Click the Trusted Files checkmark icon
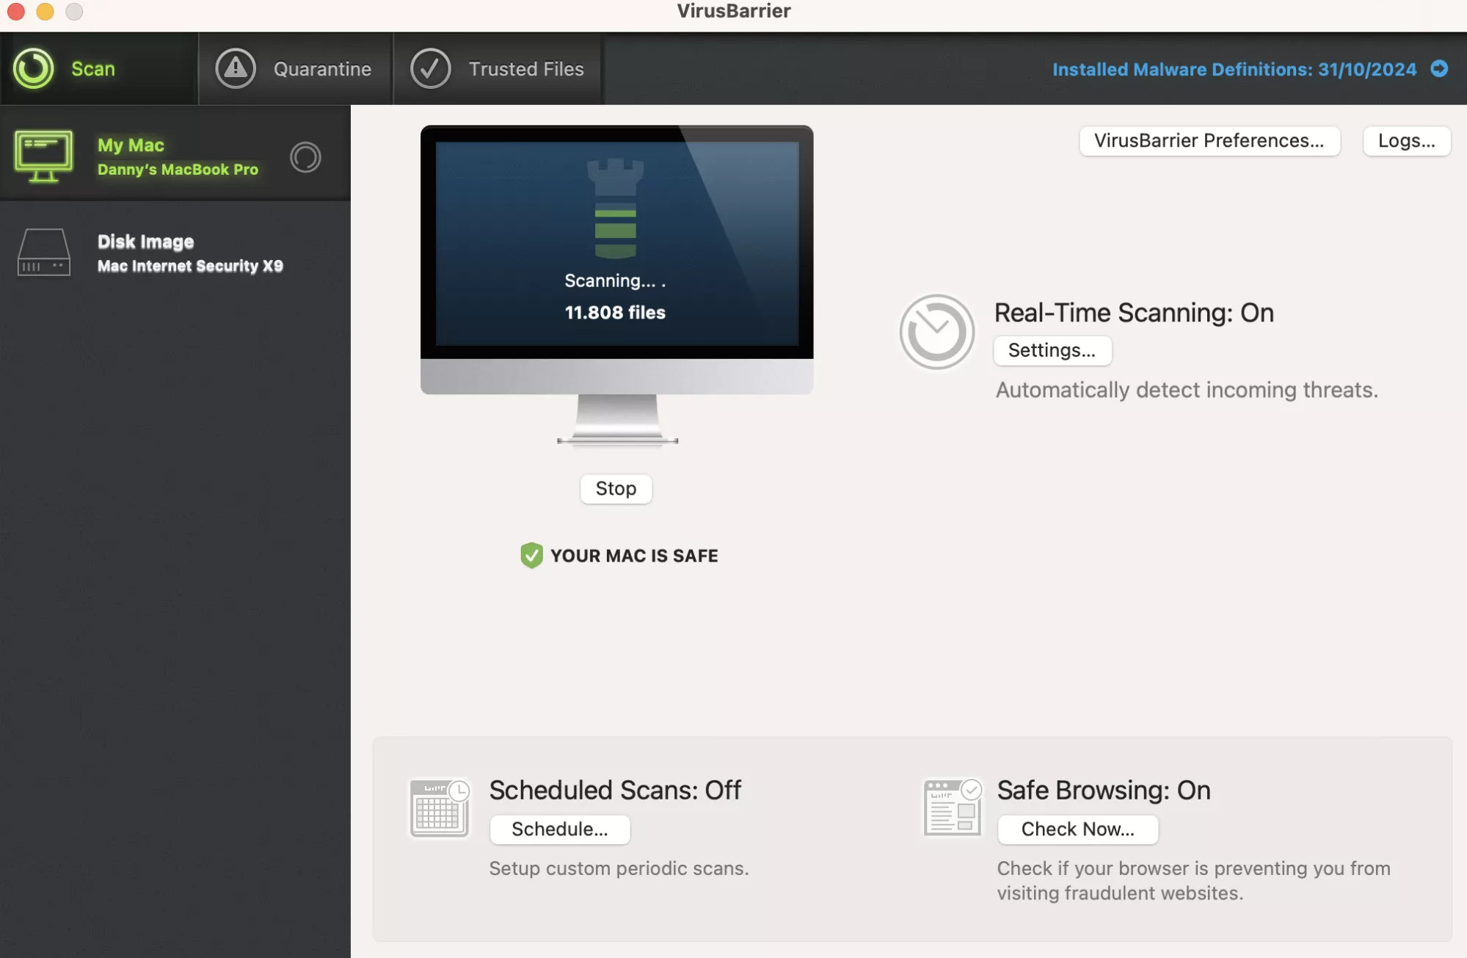Image resolution: width=1467 pixels, height=958 pixels. (x=430, y=69)
